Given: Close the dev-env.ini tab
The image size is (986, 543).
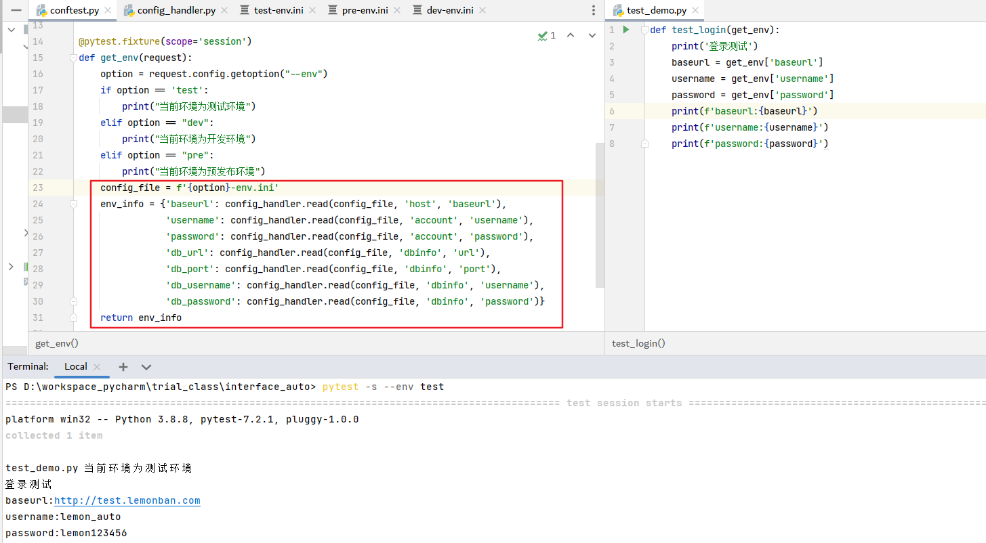Looking at the screenshot, I should pyautogui.click(x=483, y=11).
